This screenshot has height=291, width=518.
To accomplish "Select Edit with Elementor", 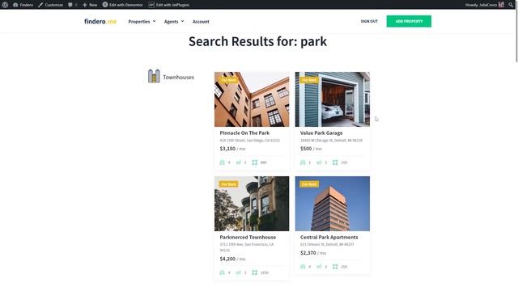I will pyautogui.click(x=122, y=5).
